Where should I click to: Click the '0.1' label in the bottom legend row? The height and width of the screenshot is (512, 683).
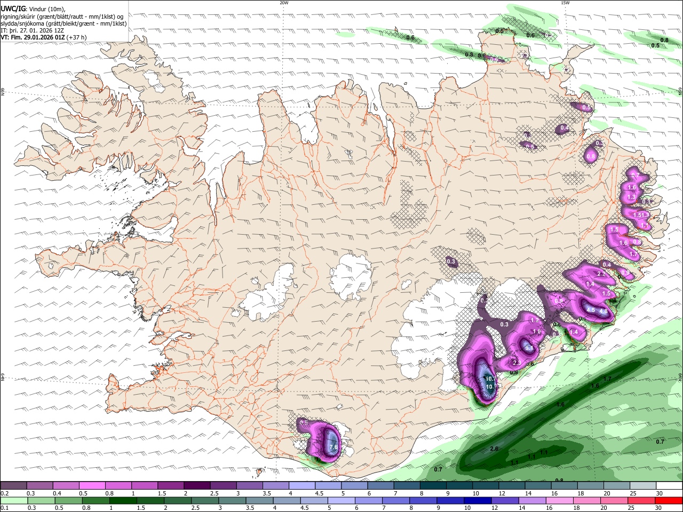5,508
